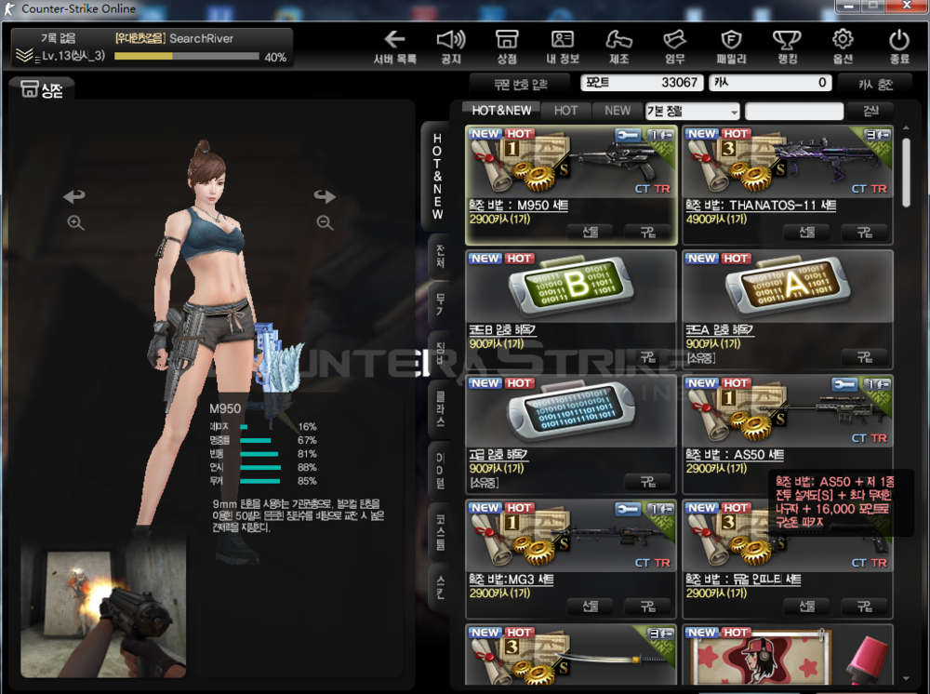The image size is (930, 694).
Task: Select vertical HOT&NEW category tab
Action: 437,176
